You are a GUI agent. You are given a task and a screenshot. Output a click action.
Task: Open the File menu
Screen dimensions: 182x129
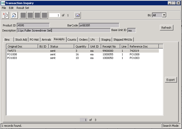4,8
